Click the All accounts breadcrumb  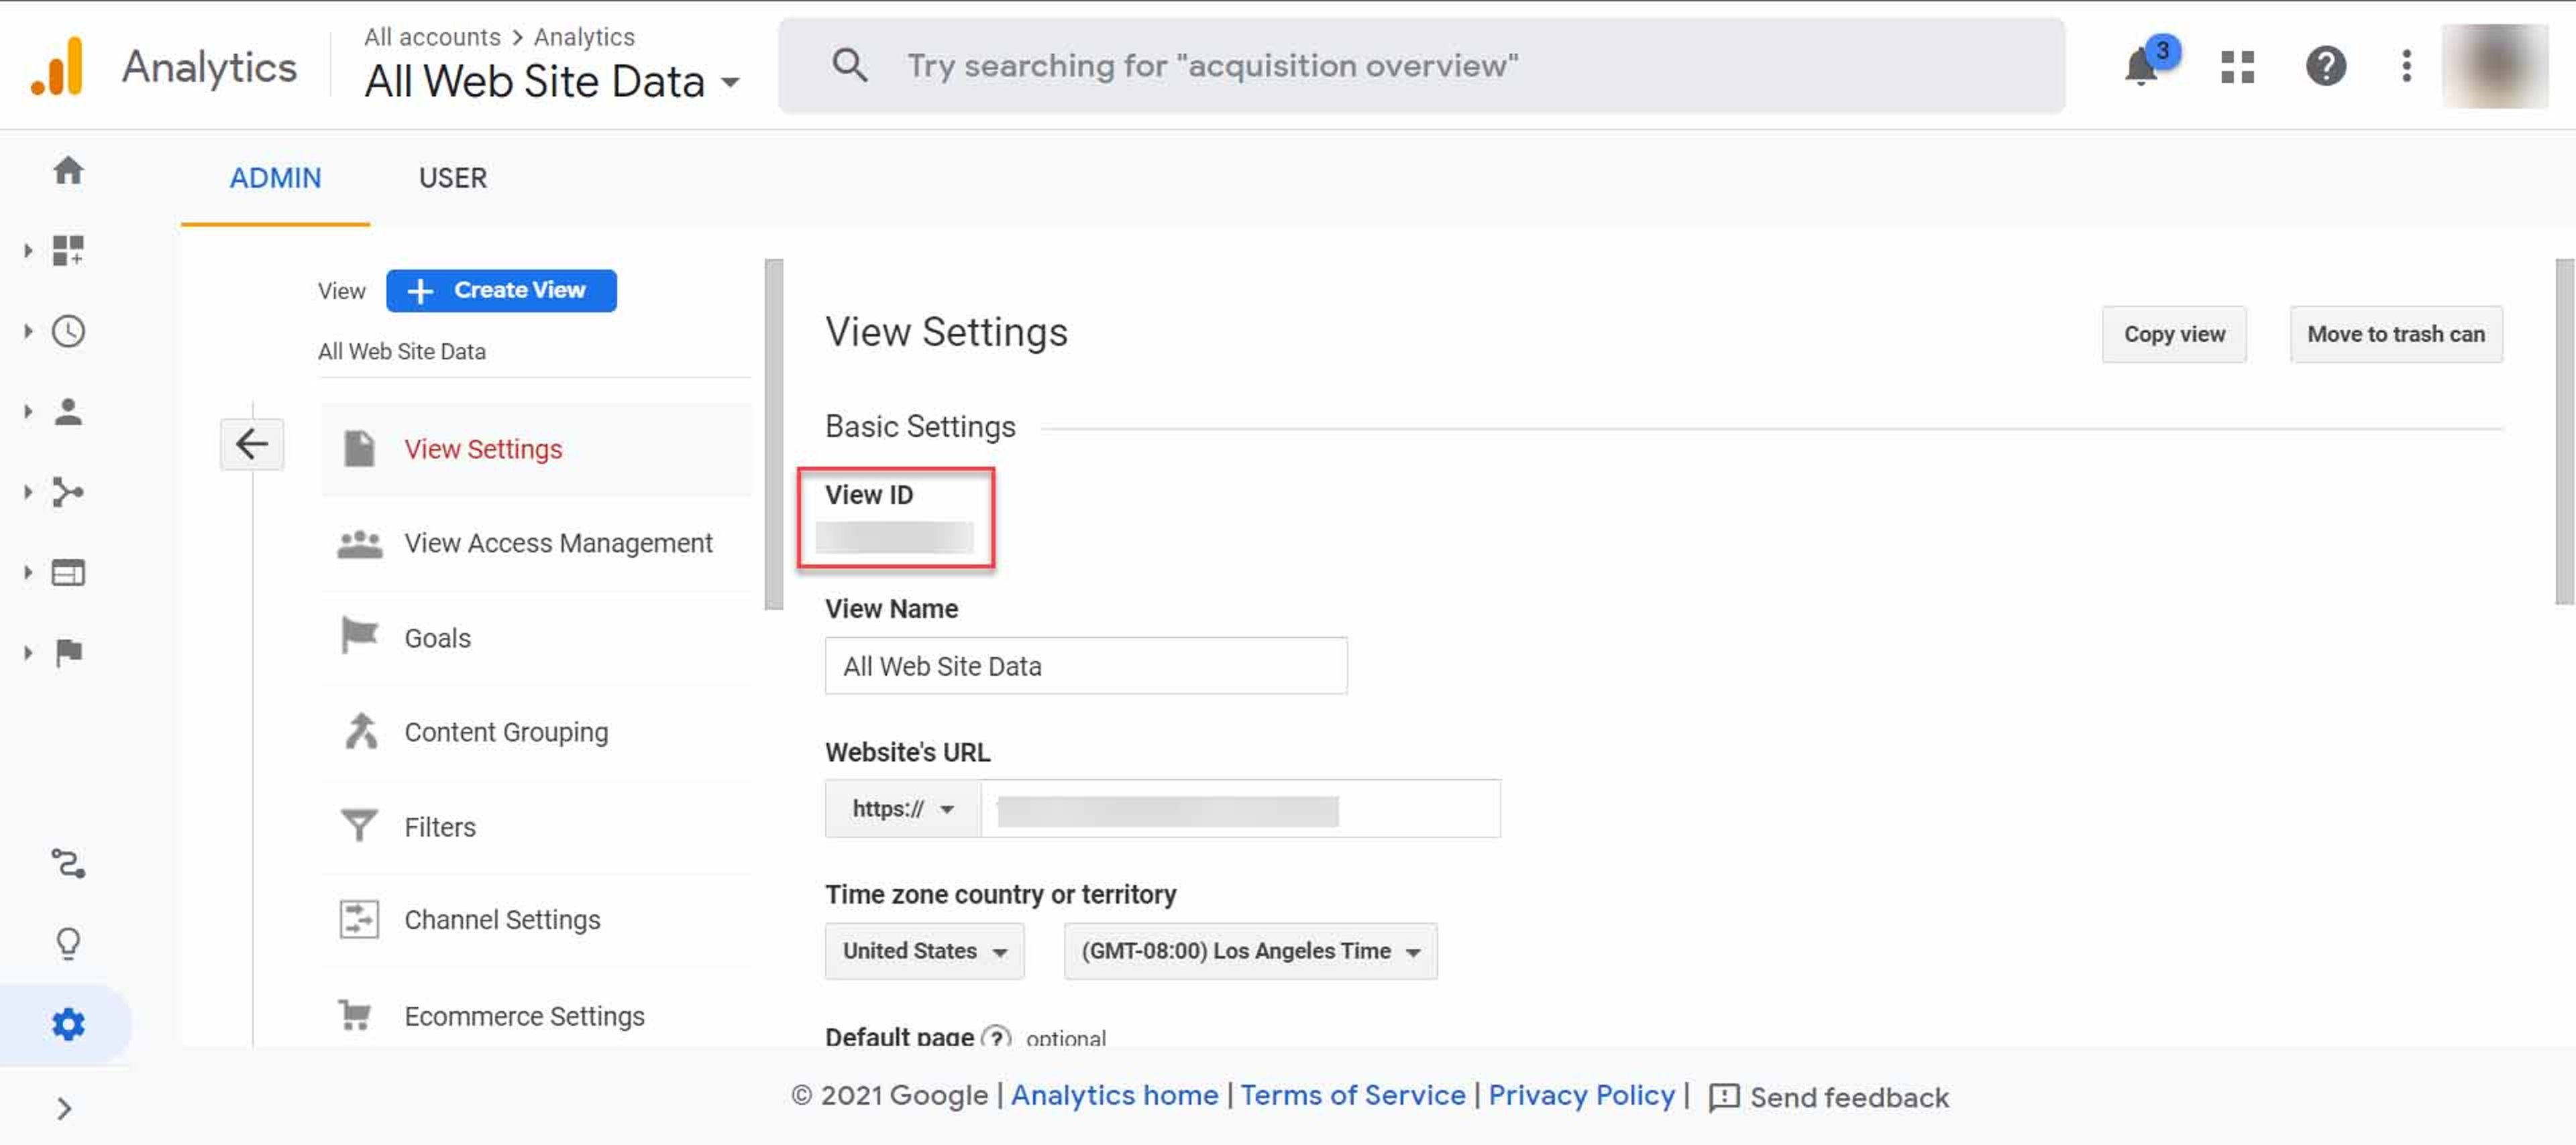click(x=432, y=37)
